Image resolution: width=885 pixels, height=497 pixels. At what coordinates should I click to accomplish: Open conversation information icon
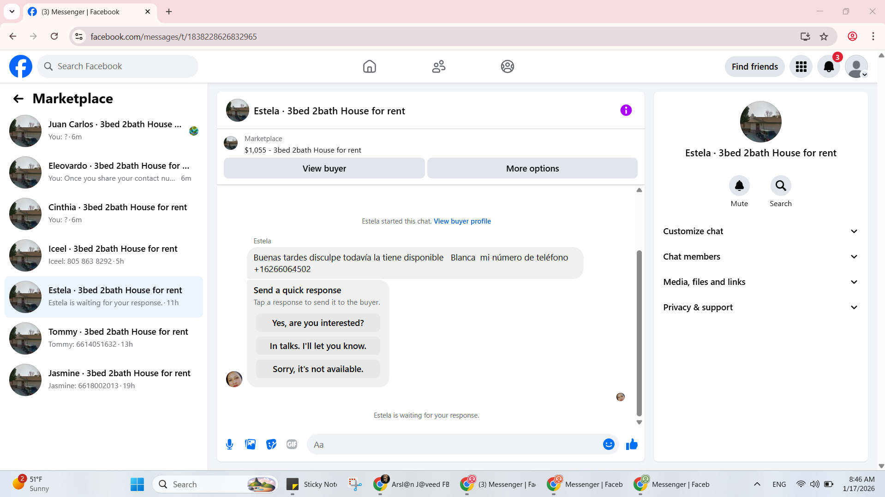(626, 110)
